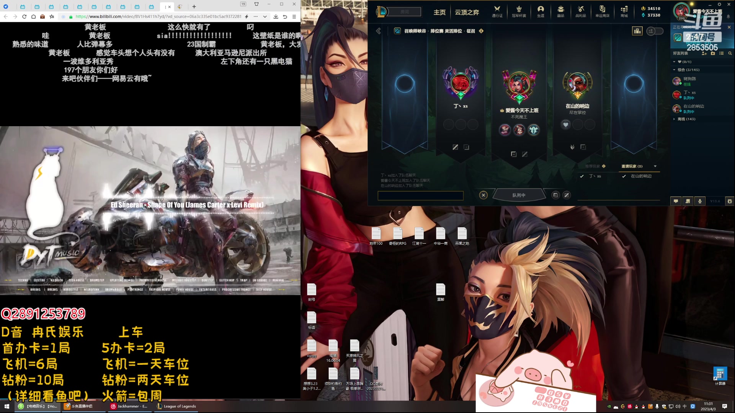Click the browser hamburger menu icon

(294, 16)
